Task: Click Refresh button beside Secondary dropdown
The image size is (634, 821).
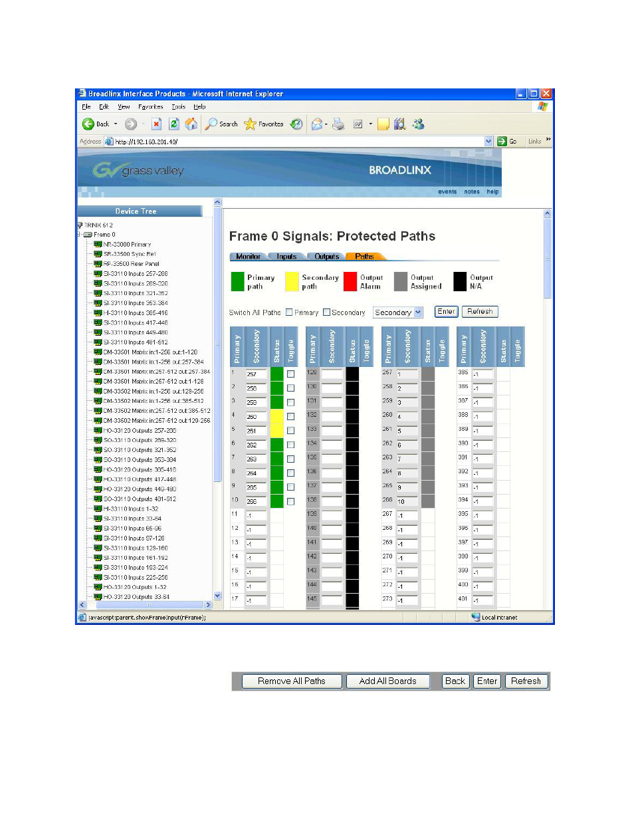Action: coord(480,312)
